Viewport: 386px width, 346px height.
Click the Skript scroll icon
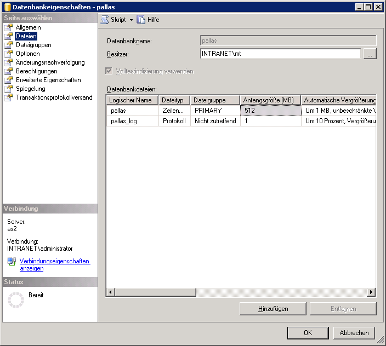[104, 20]
